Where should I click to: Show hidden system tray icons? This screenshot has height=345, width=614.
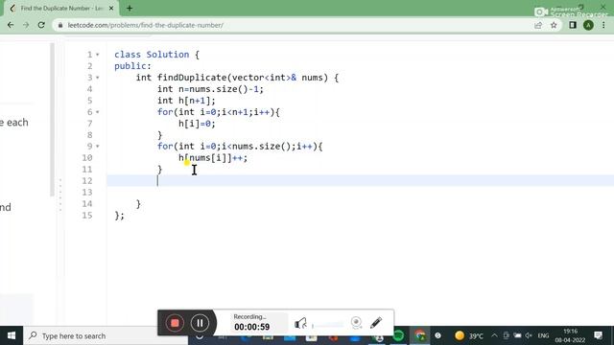pyautogui.click(x=494, y=335)
